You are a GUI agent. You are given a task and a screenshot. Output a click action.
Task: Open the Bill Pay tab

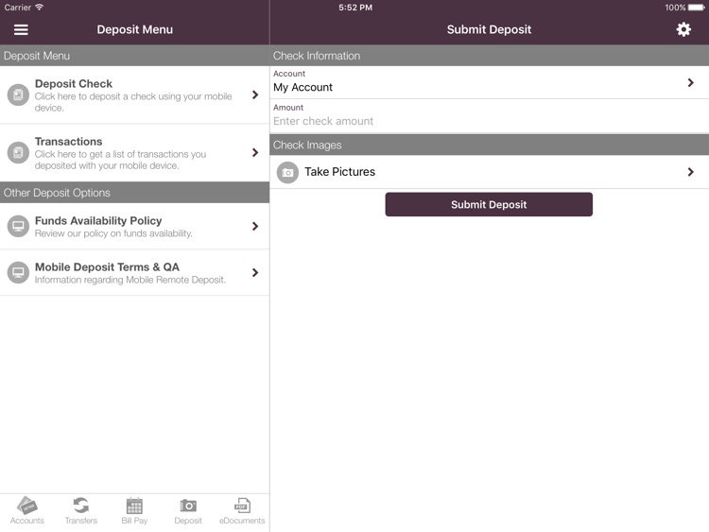point(134,511)
